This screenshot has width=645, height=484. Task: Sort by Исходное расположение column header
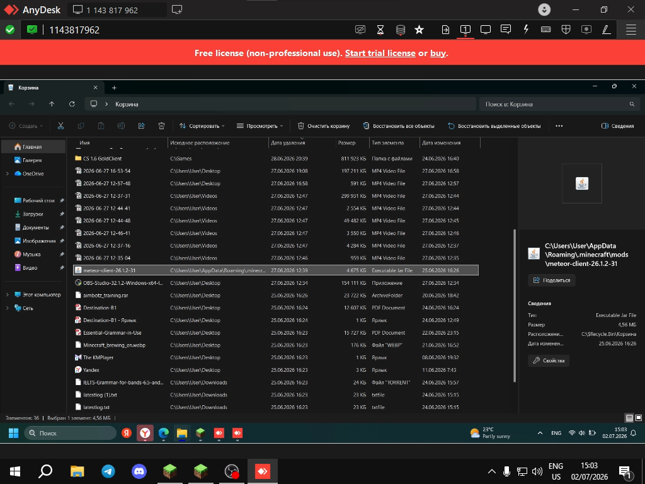218,143
